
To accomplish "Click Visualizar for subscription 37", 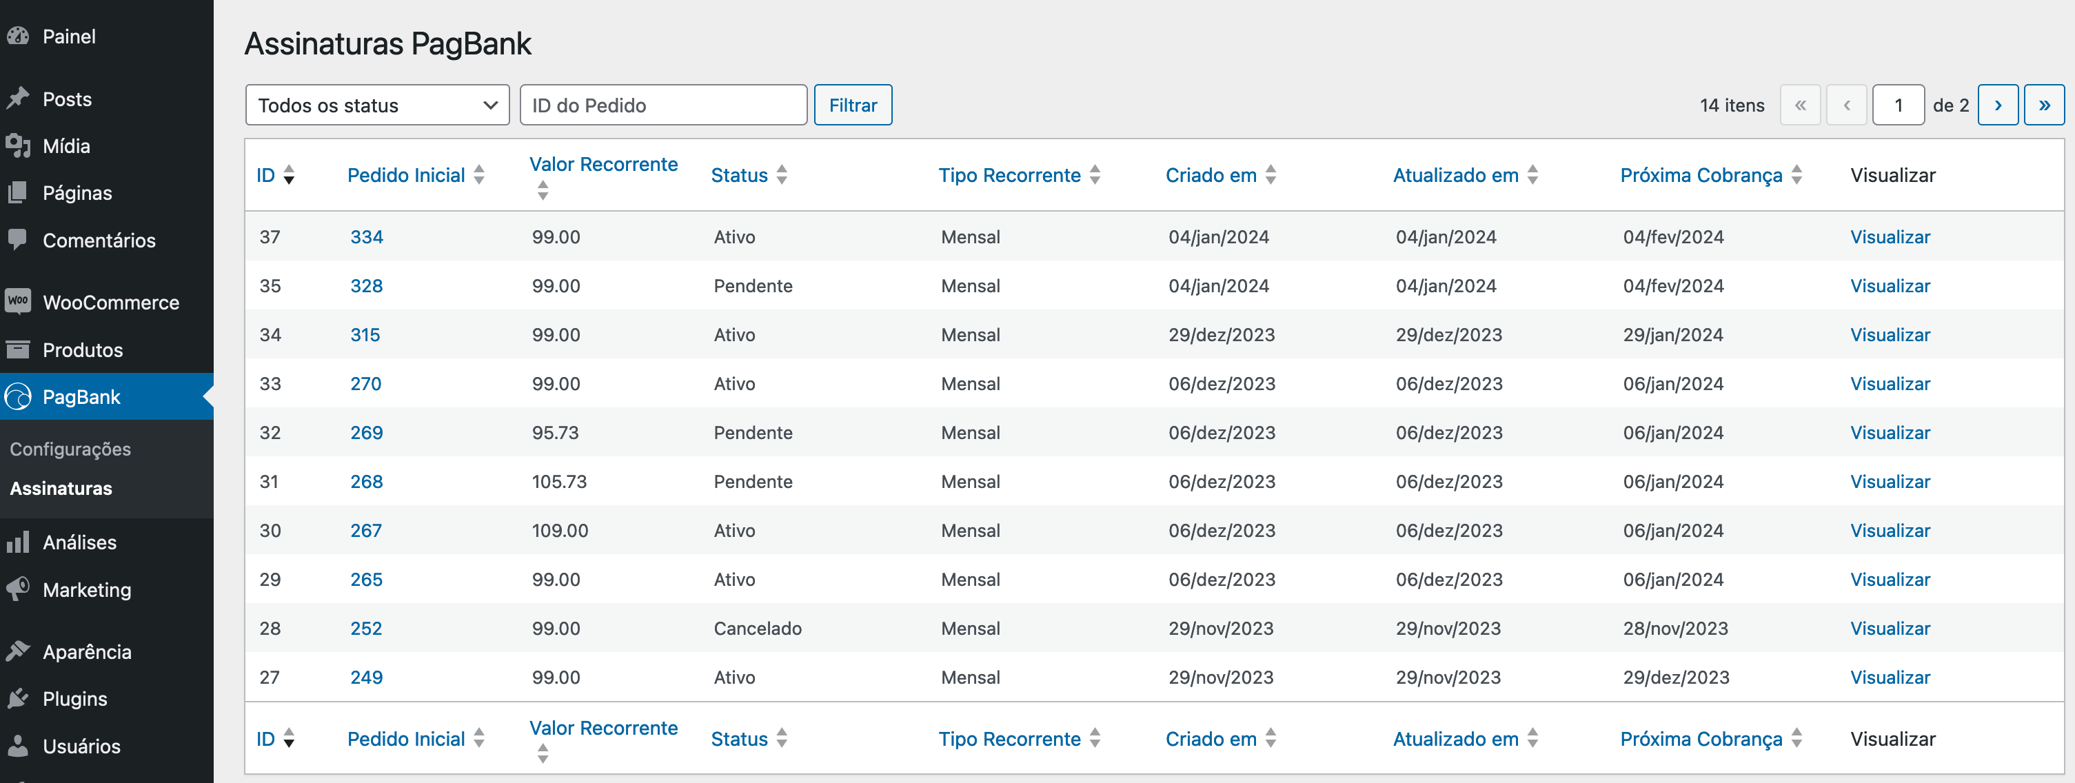I will coord(1890,237).
